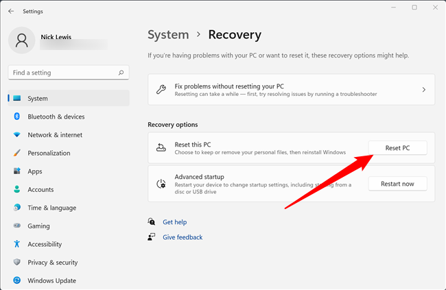The width and height of the screenshot is (446, 290).
Task: Click the Reset PC button
Action: 397,148
